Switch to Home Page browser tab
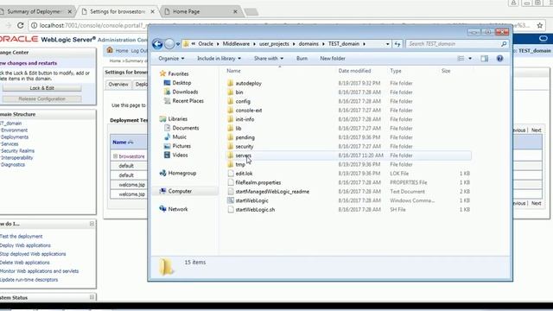This screenshot has height=311, width=553. click(x=201, y=11)
